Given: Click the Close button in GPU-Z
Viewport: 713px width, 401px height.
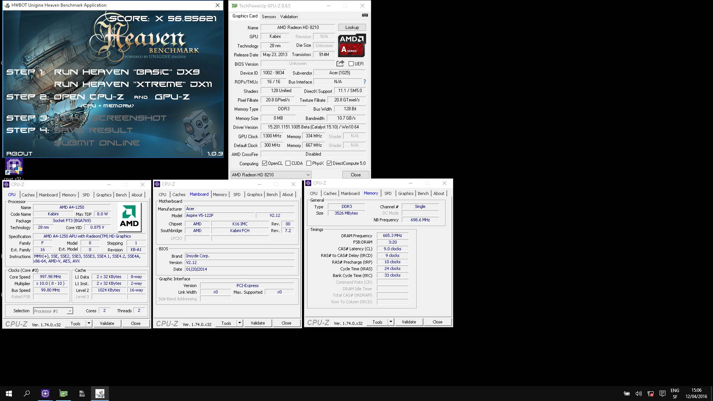Looking at the screenshot, I should point(356,175).
